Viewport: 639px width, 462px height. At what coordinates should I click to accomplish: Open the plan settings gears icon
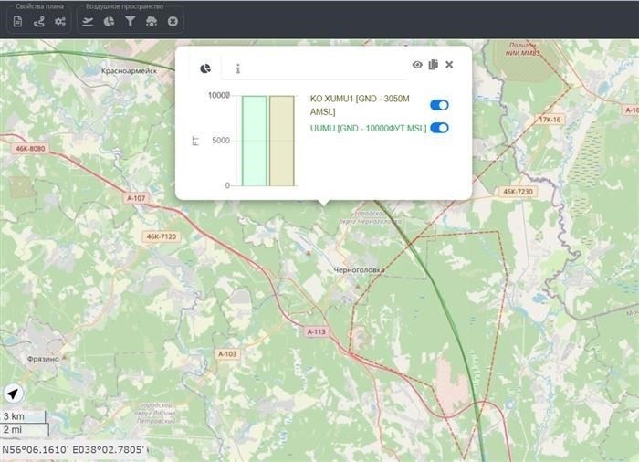[60, 21]
